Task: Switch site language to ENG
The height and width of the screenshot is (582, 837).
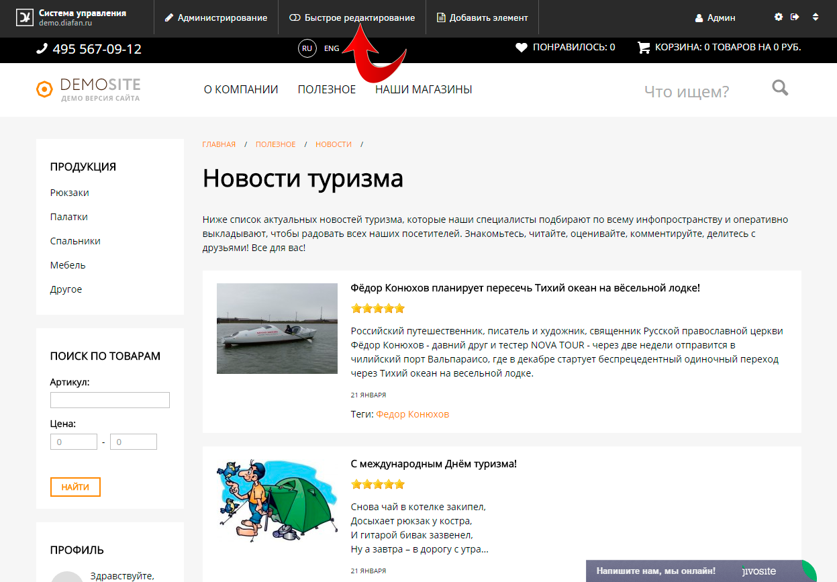Action: [x=332, y=48]
